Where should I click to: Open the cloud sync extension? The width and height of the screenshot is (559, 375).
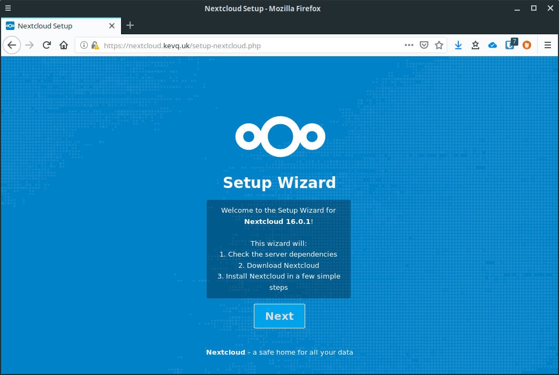point(493,45)
